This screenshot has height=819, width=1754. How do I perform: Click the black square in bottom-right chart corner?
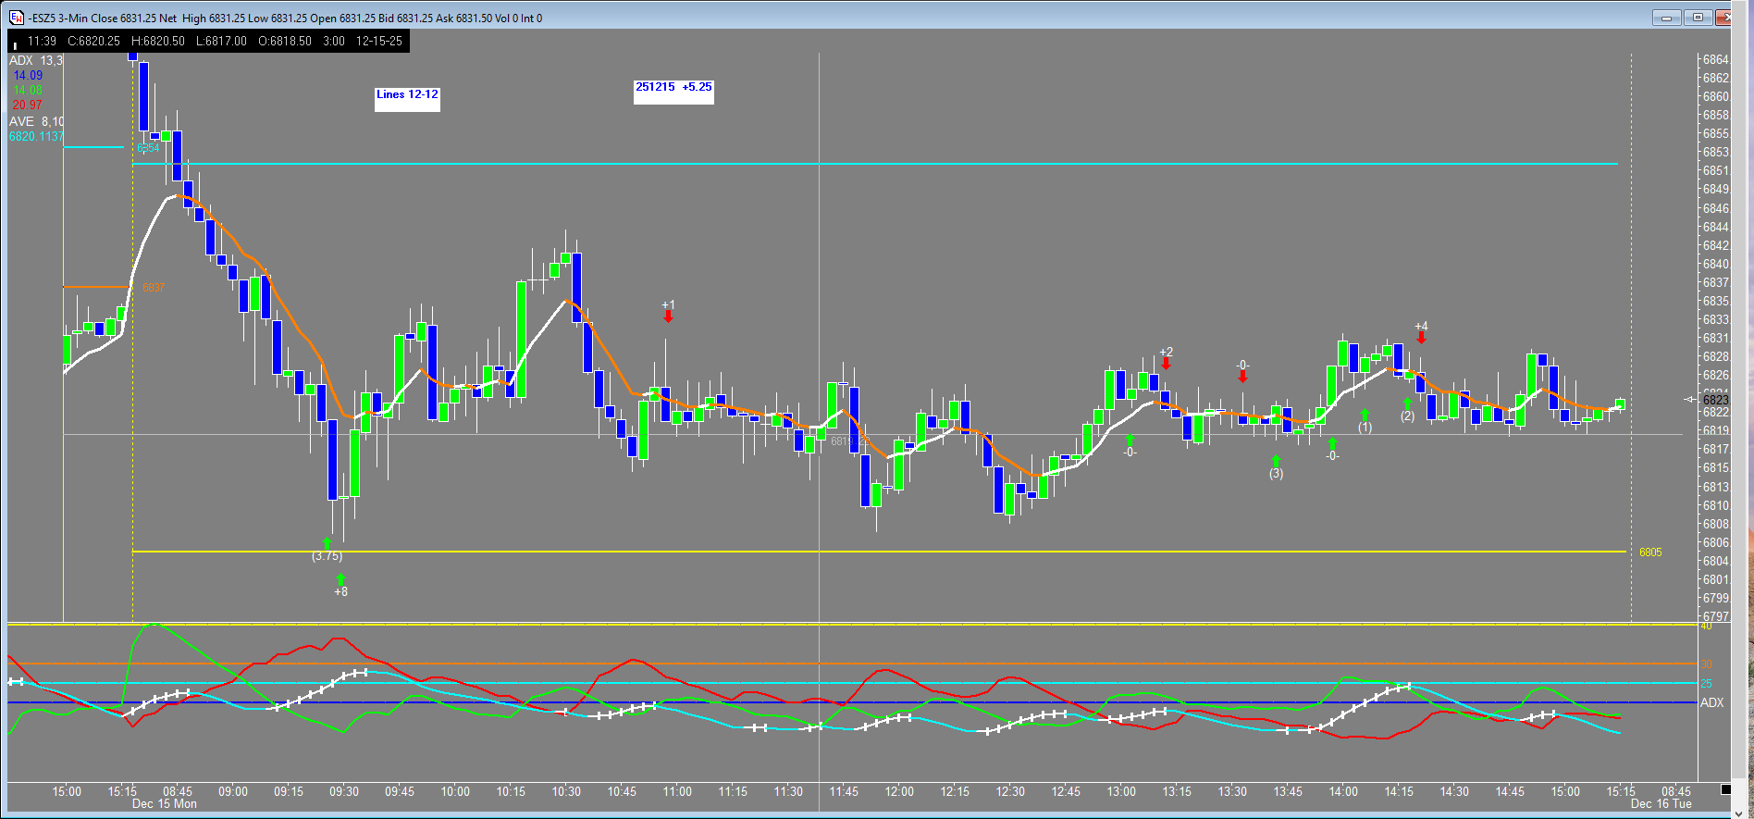[1724, 789]
